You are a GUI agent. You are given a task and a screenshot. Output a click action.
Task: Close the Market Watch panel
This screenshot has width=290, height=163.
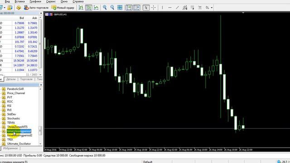tap(41, 13)
